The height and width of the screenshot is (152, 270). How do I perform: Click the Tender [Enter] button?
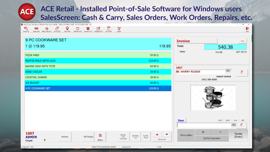[x=238, y=135]
